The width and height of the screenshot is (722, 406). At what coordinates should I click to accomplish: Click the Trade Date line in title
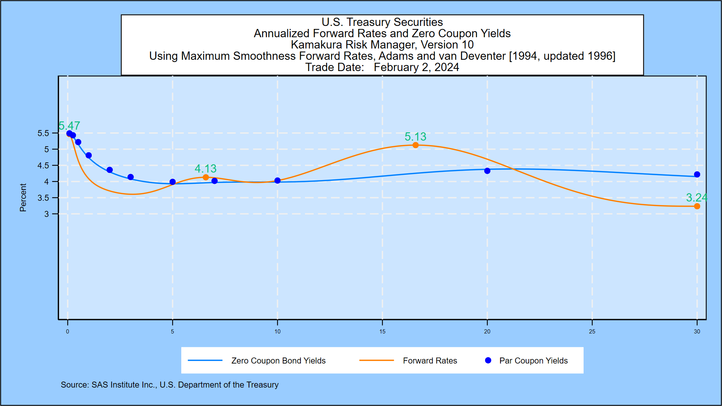tap(382, 67)
